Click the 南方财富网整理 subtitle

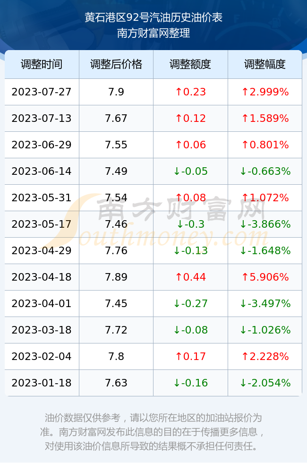pos(153,33)
